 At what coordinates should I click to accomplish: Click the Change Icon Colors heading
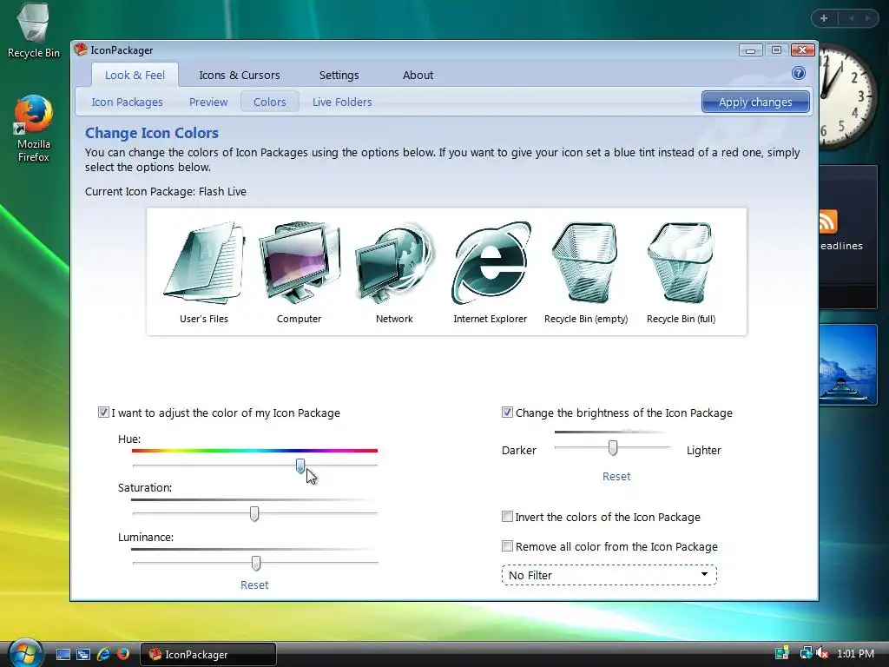click(x=151, y=133)
